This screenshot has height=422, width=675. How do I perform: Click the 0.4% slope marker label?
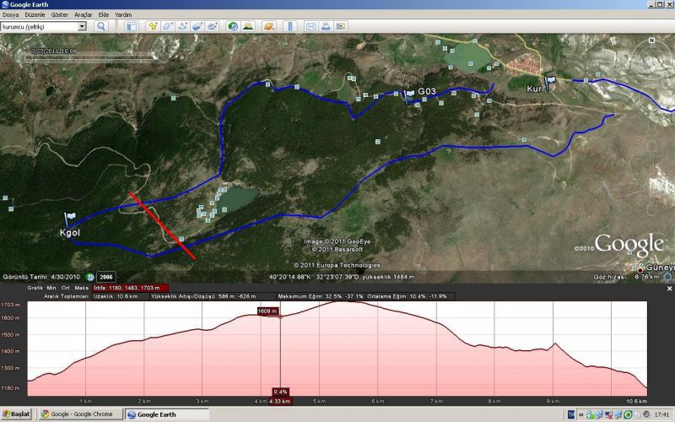click(x=280, y=392)
